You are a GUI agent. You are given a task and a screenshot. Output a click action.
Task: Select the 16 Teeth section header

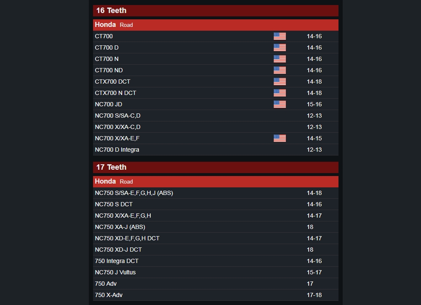point(216,11)
